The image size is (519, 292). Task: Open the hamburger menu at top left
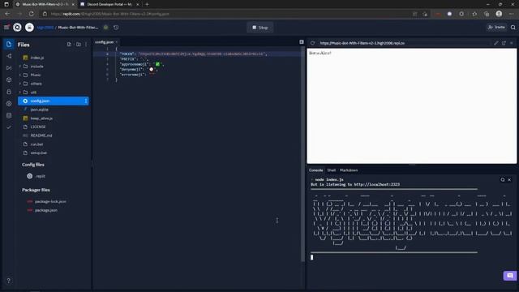(6, 28)
